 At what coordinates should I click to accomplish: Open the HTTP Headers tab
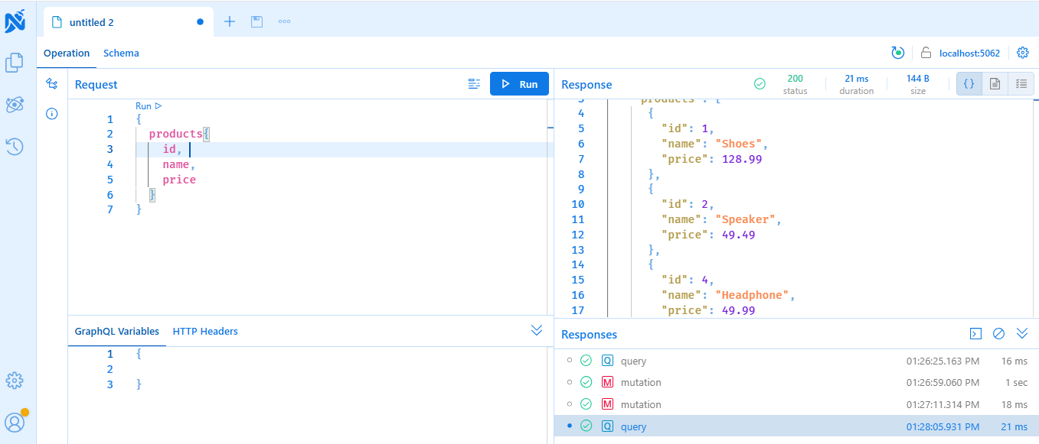click(x=205, y=331)
